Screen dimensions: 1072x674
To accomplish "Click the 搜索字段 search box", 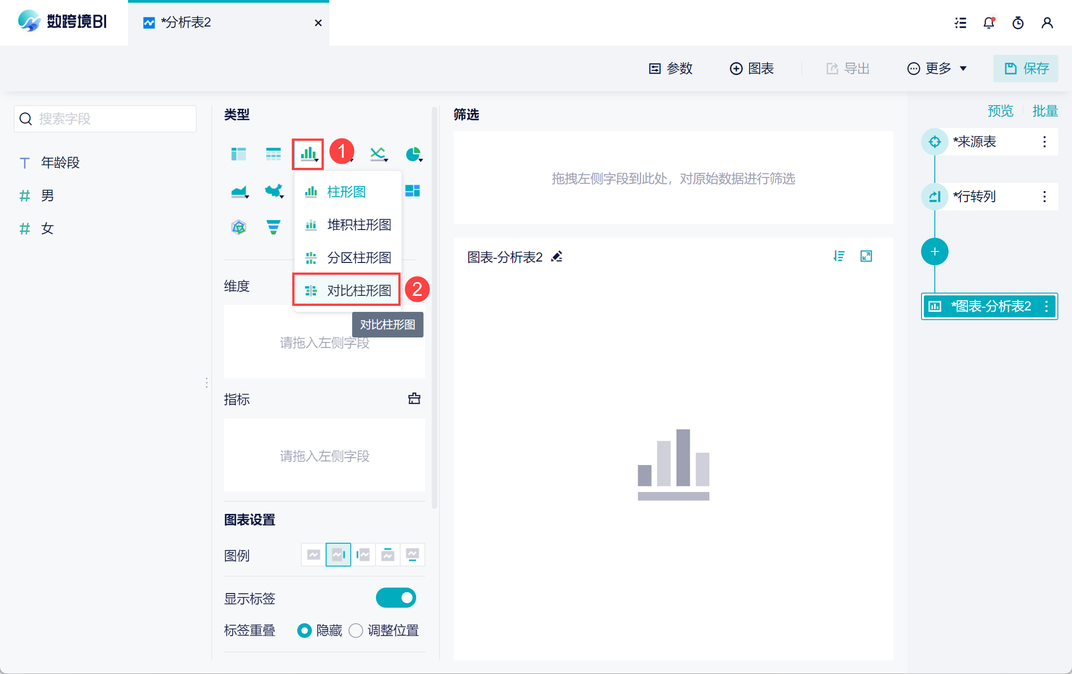I will tap(105, 119).
